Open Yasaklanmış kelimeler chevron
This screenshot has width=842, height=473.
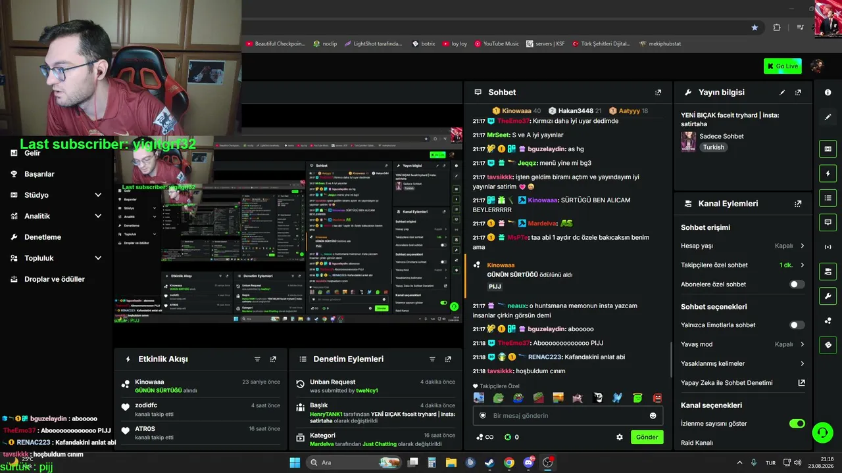pos(802,363)
